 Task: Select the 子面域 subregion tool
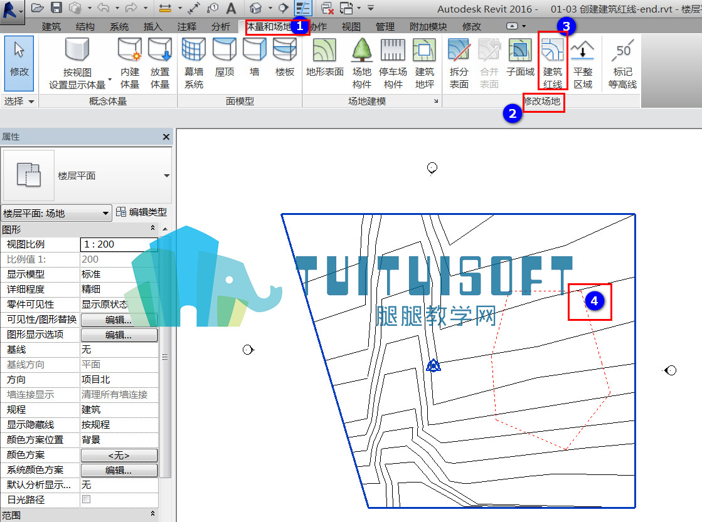520,58
